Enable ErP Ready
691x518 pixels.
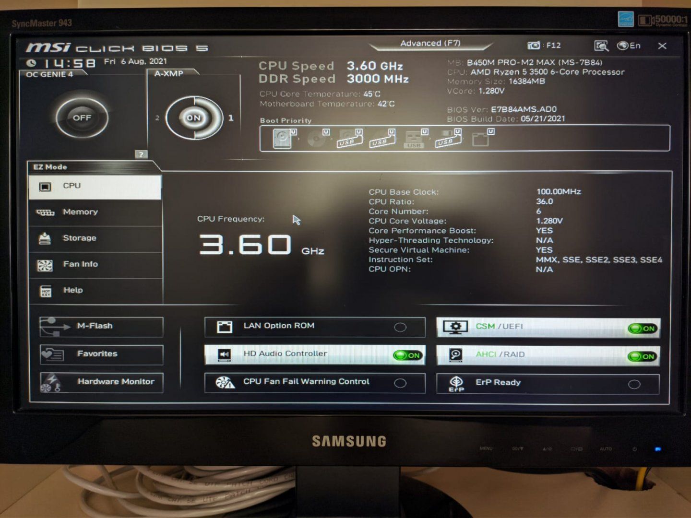[548, 384]
